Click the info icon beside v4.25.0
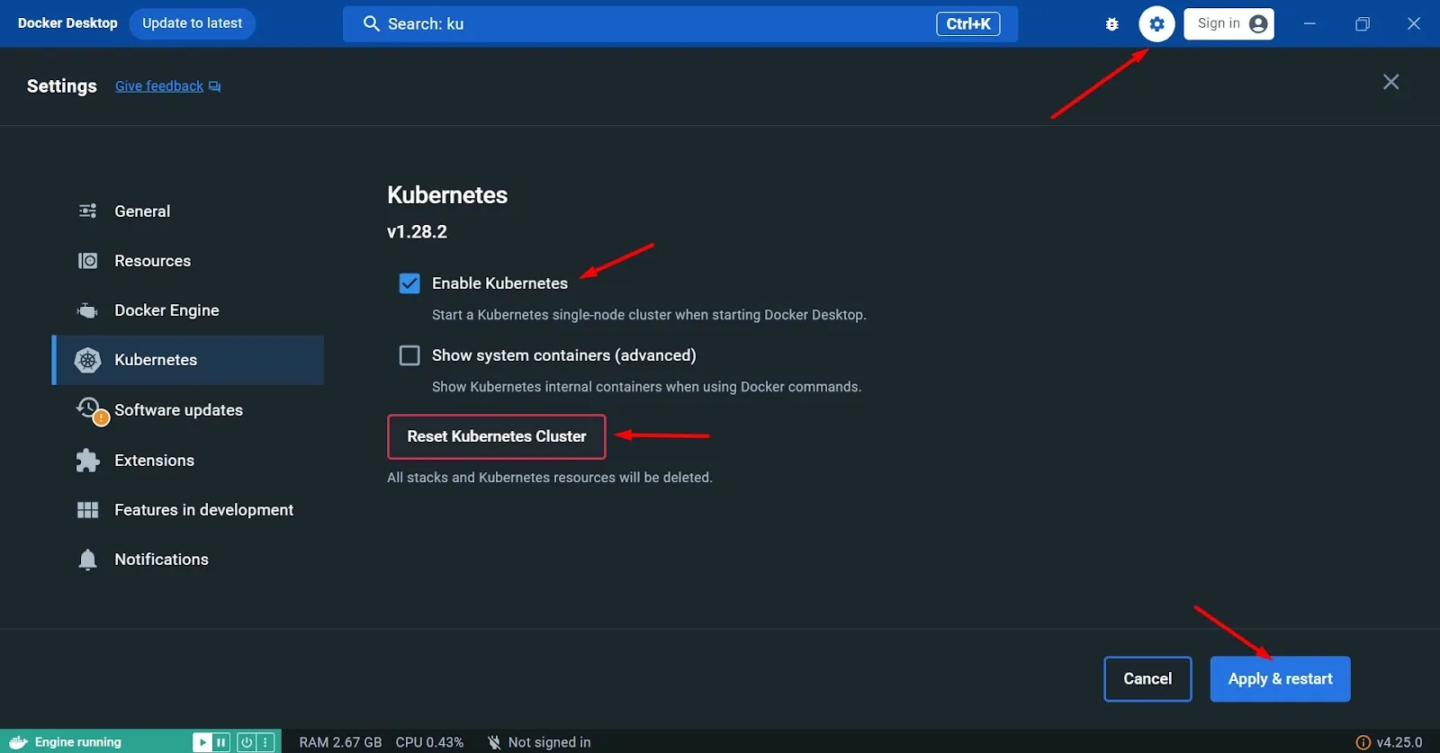The height and width of the screenshot is (753, 1440). tap(1363, 742)
